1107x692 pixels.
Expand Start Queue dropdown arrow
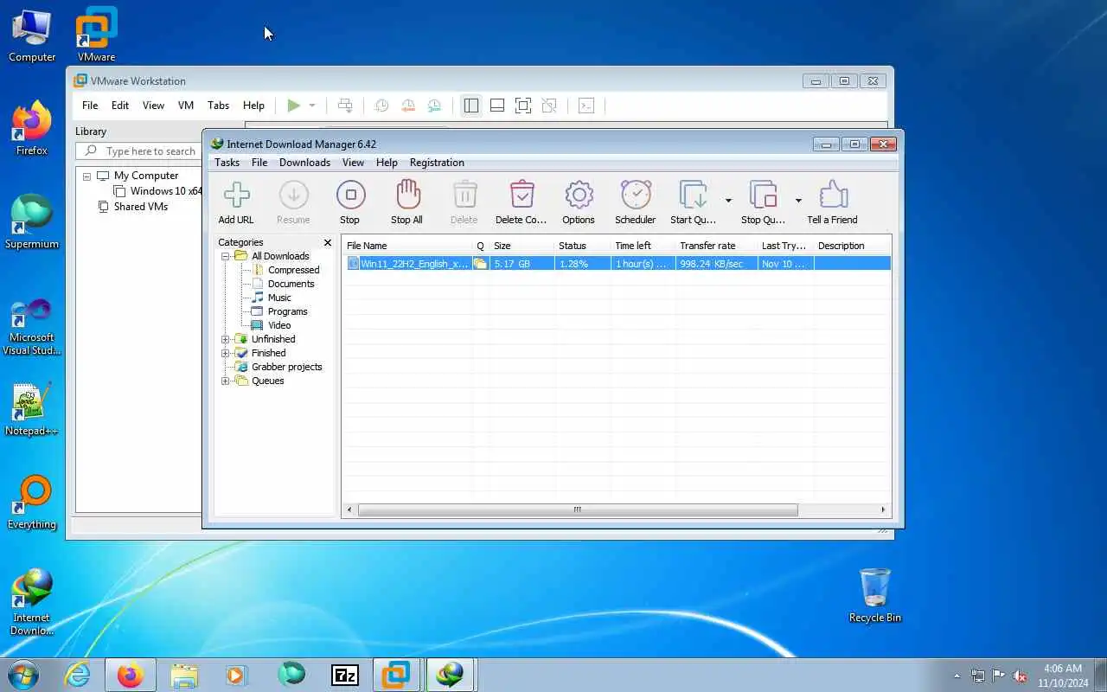click(728, 201)
